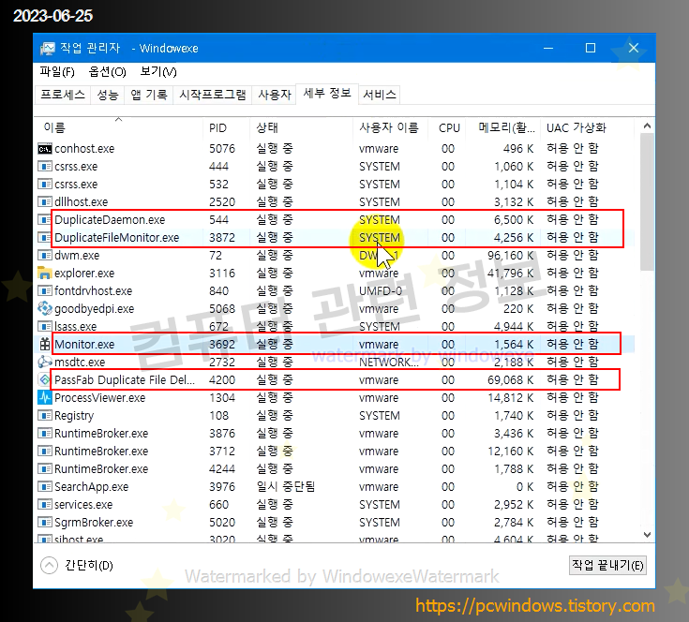Click the ProcessViewer.exe pulse icon
689x622 pixels.
(45, 398)
